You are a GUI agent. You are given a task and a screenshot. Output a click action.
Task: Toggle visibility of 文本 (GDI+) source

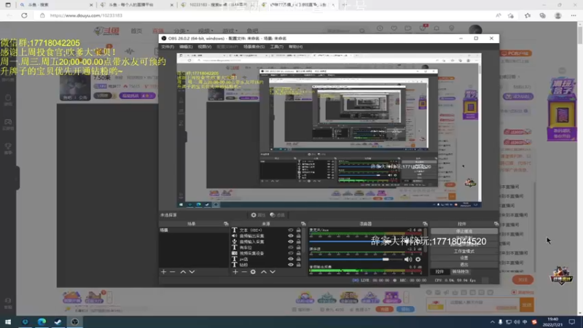tap(291, 230)
